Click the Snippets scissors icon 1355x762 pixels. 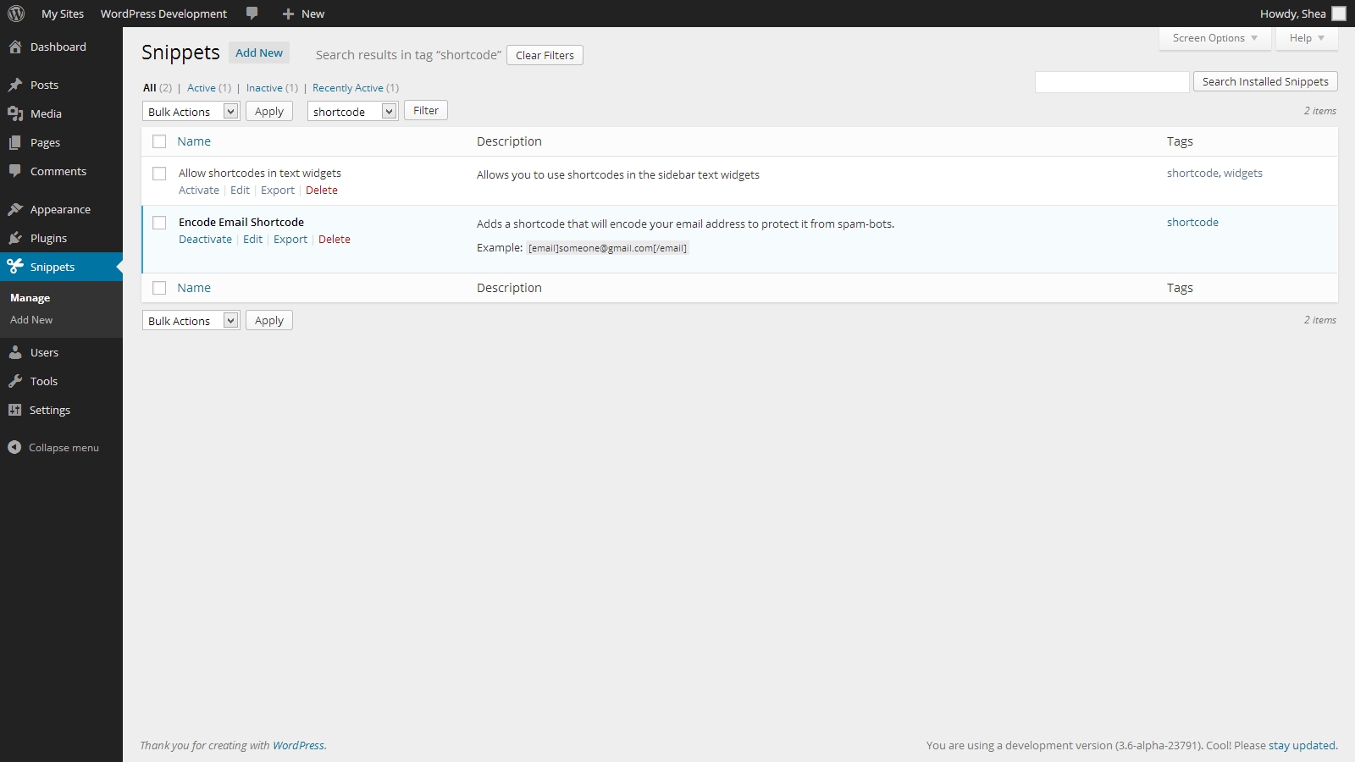point(15,267)
